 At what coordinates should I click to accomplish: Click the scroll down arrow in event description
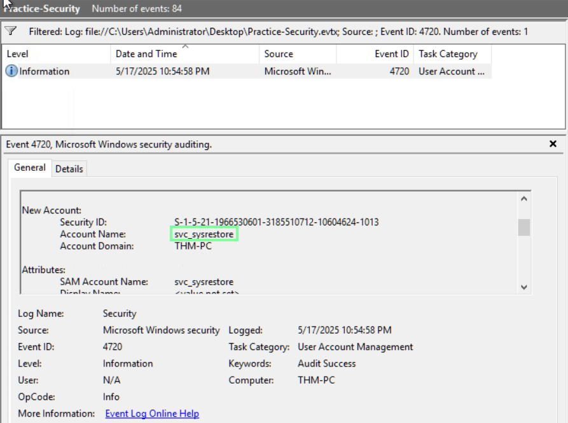click(x=523, y=287)
